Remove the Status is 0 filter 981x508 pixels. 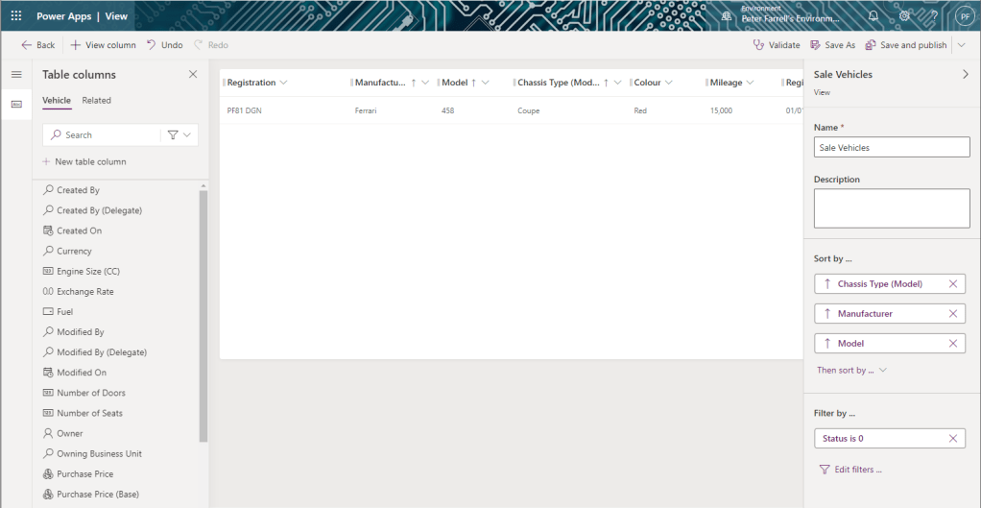click(952, 439)
